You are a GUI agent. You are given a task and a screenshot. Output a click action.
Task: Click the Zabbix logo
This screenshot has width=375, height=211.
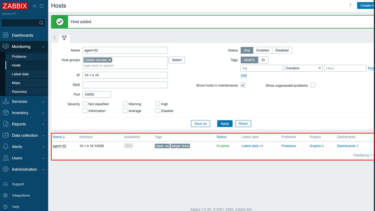click(15, 6)
